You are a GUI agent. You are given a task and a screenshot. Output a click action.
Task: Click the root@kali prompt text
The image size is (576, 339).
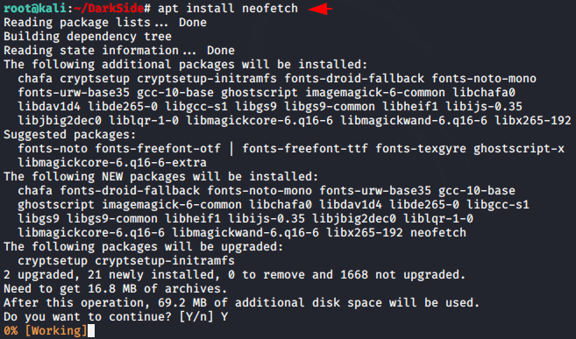[x=35, y=8]
